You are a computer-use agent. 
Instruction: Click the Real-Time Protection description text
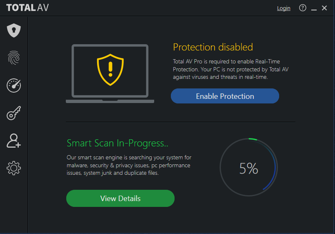click(x=231, y=69)
